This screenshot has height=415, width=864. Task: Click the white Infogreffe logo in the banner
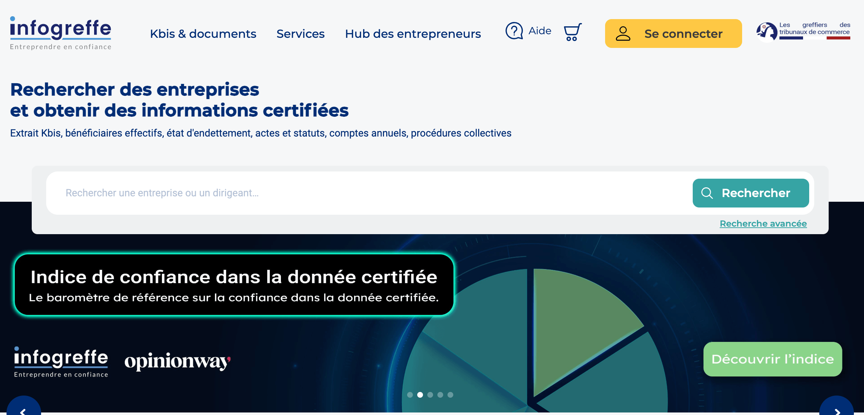pyautogui.click(x=61, y=362)
